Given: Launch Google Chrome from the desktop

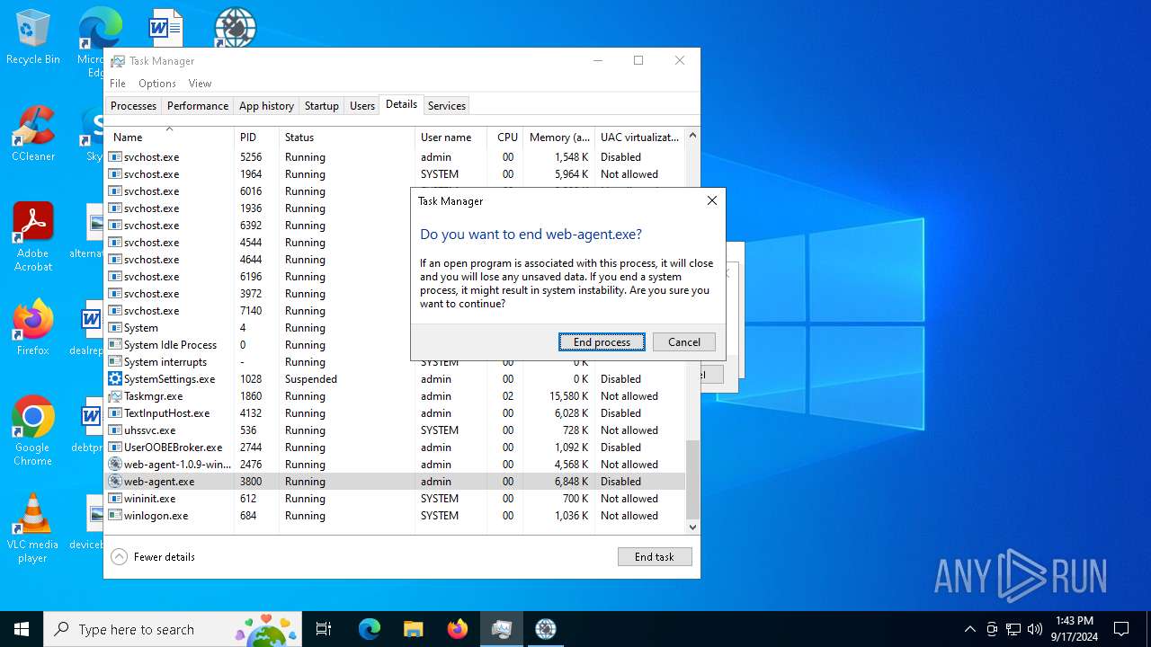Looking at the screenshot, I should [x=33, y=431].
